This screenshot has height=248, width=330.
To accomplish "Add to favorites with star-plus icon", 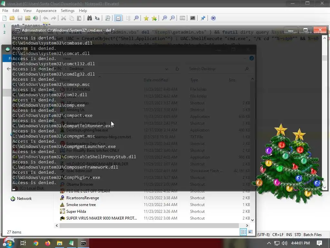I will coord(154,18).
